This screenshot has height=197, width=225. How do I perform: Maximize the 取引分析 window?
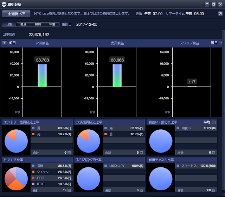tap(213, 4)
